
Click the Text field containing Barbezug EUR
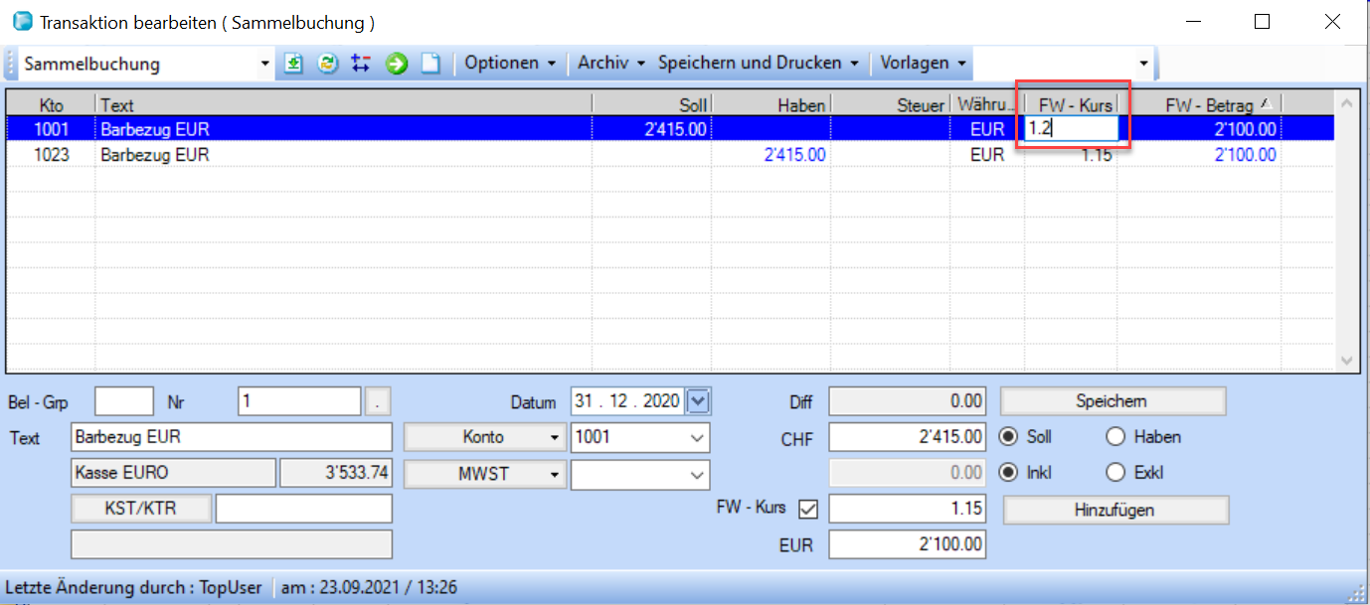point(232,437)
